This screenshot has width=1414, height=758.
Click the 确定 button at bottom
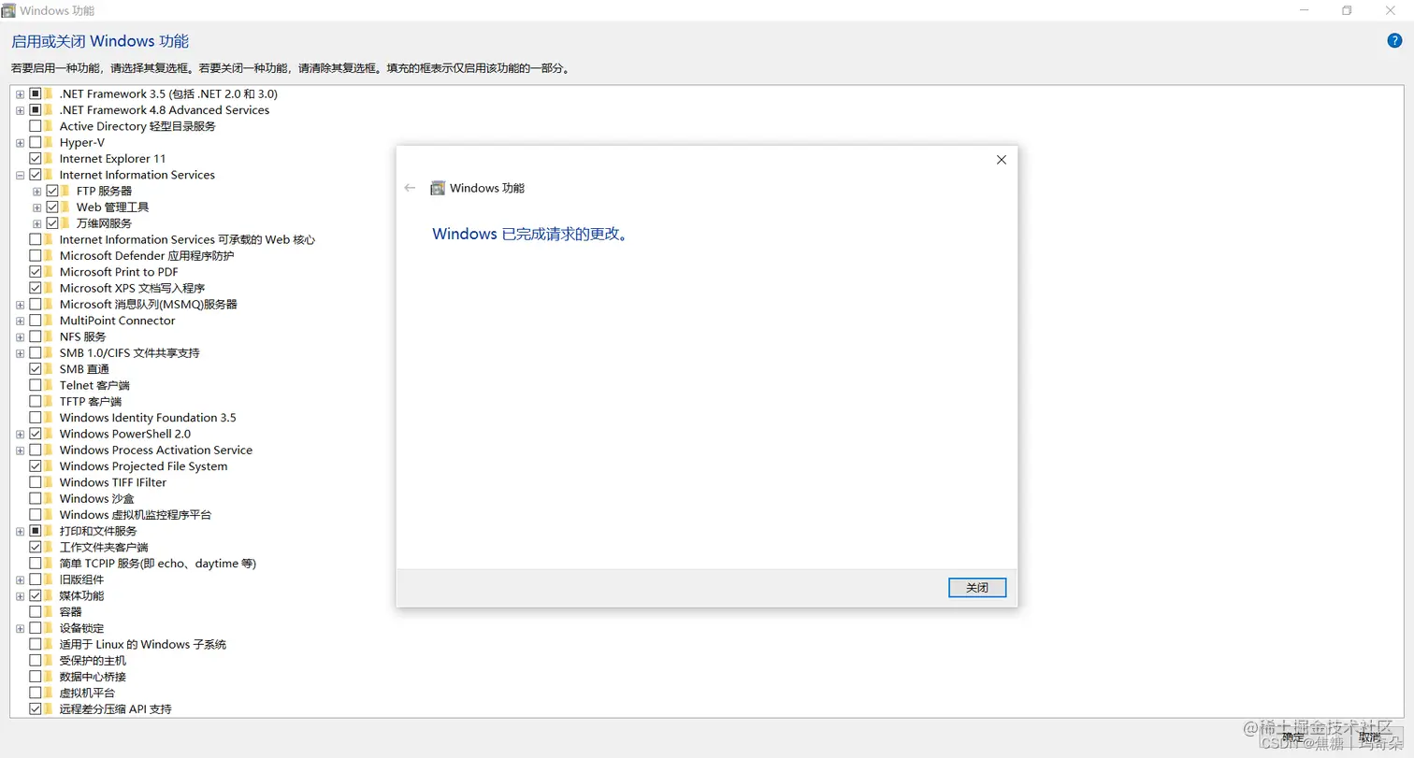(x=1292, y=737)
